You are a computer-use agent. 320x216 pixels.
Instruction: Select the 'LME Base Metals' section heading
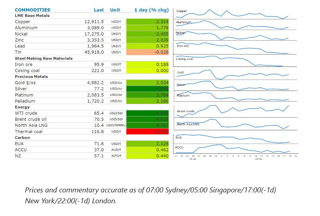click(x=32, y=16)
